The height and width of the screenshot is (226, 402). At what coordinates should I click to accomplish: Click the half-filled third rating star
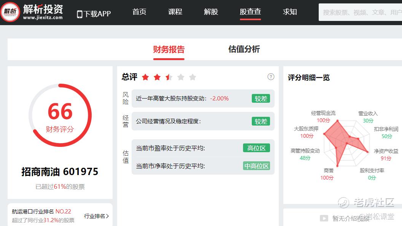click(x=169, y=77)
